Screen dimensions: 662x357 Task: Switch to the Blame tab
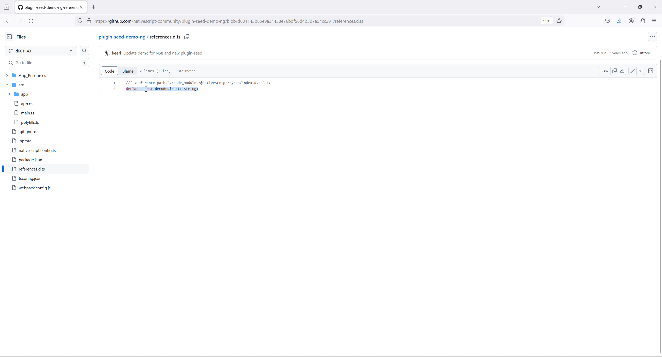pos(128,71)
